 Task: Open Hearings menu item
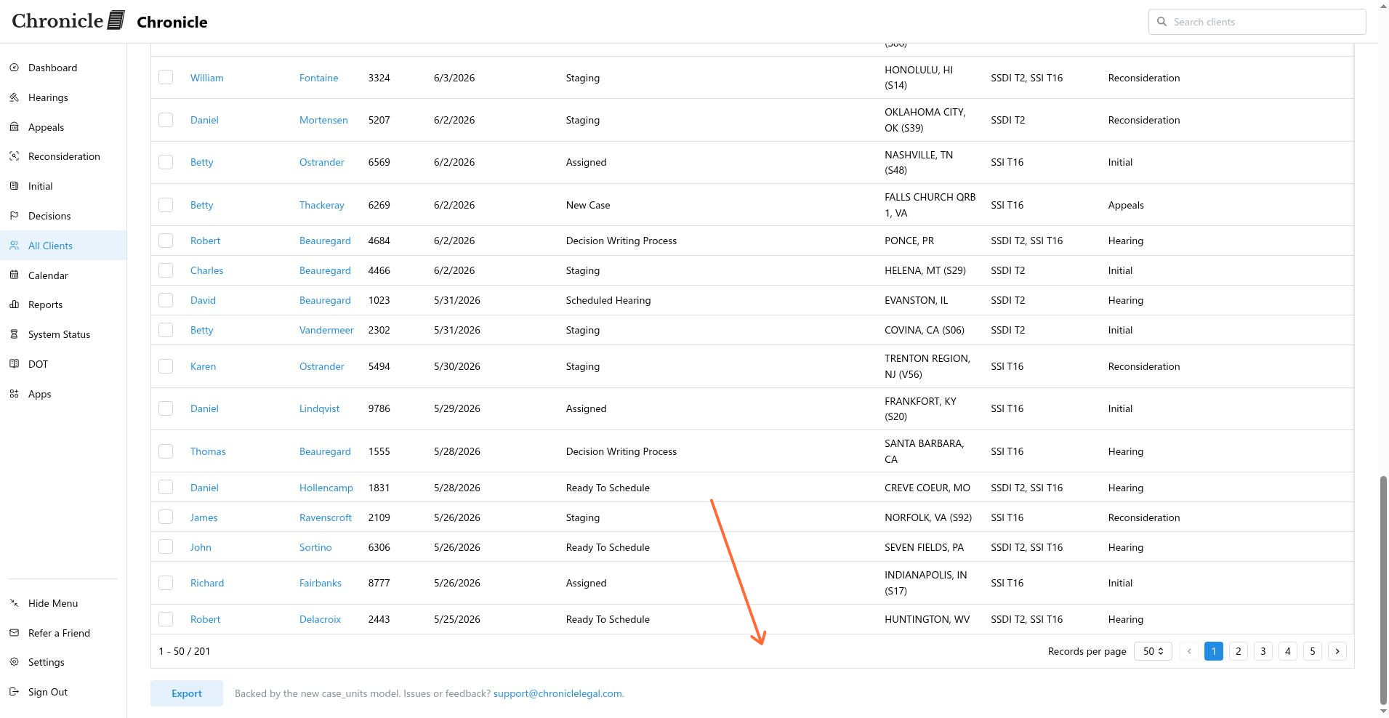[x=63, y=97]
